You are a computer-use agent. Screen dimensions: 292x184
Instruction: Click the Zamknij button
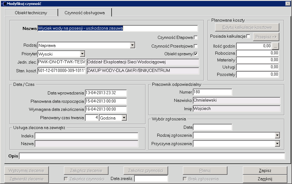point(265,179)
